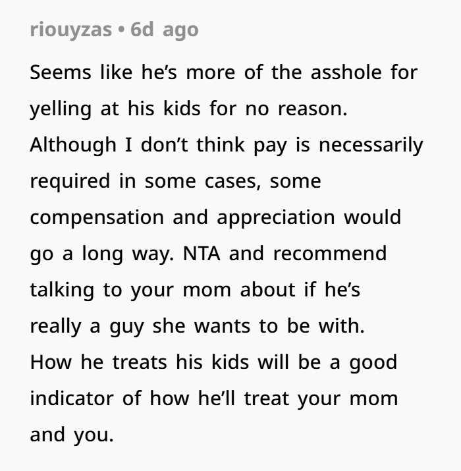Click the word "How" starting the last sentence
Image resolution: width=461 pixels, height=471 pixels.
point(47,362)
